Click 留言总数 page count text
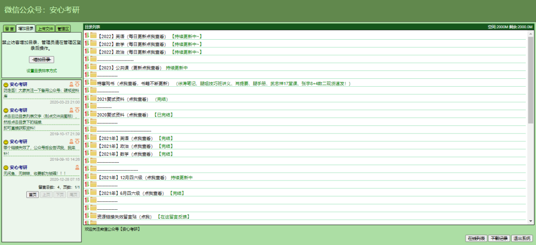Screen dimensions: 536x245 tap(59, 187)
